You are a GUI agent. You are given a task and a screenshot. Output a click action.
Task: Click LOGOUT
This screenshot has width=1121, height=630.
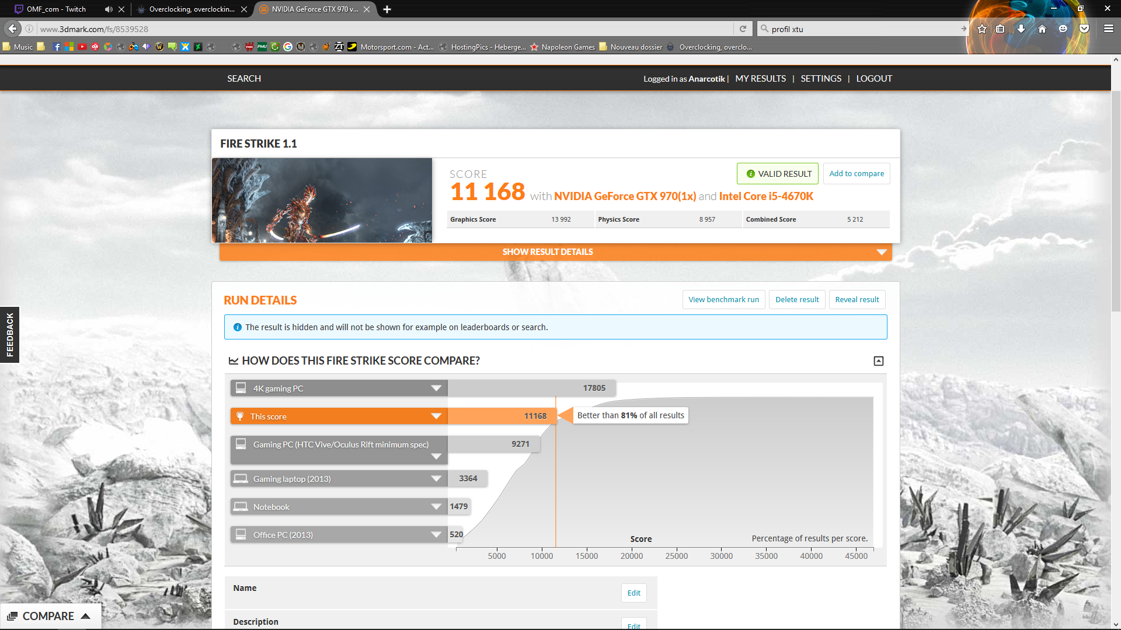click(874, 79)
